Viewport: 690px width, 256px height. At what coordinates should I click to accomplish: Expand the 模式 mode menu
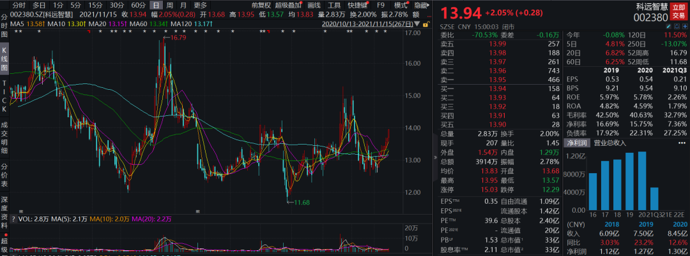pyautogui.click(x=402, y=5)
